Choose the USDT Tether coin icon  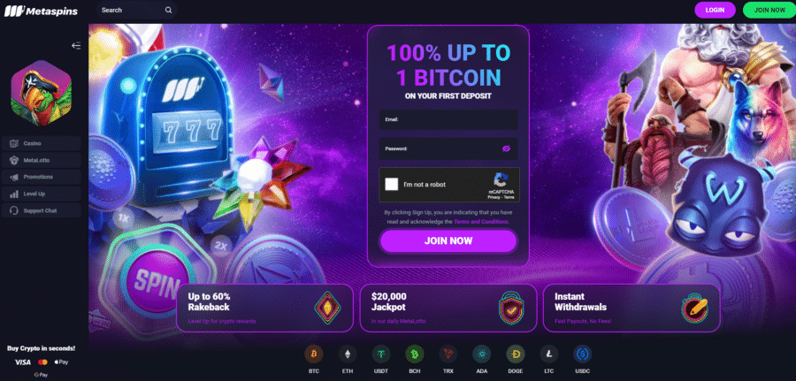380,354
